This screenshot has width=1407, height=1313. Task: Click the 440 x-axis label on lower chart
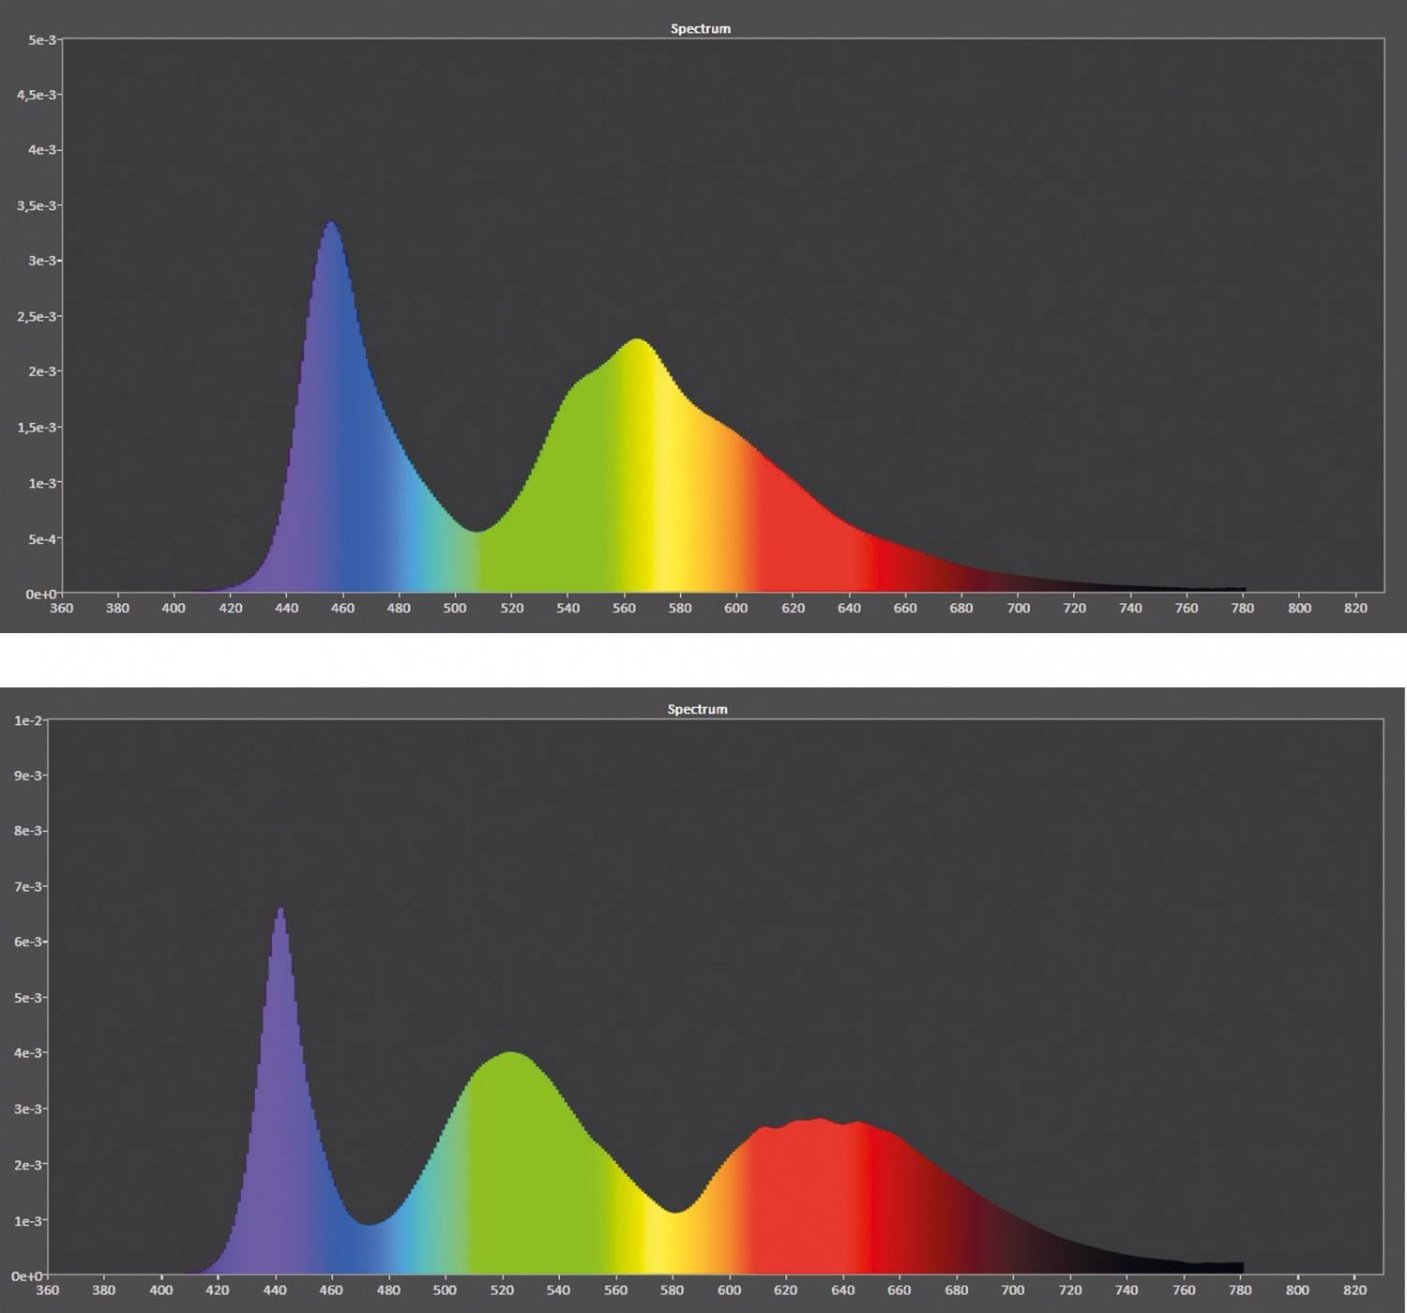coord(274,1290)
